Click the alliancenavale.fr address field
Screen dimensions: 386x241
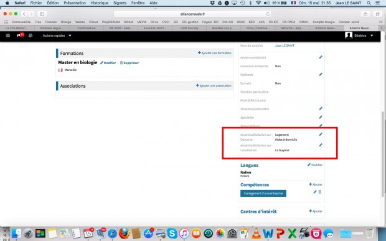click(192, 14)
